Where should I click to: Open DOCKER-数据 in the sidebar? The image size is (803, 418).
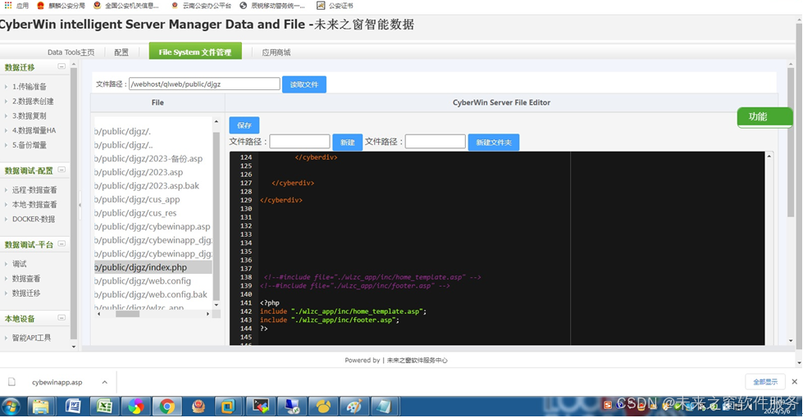(x=34, y=219)
